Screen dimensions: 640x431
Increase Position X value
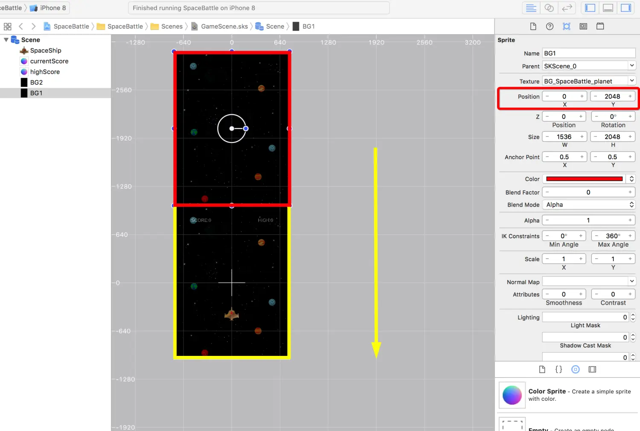point(582,96)
